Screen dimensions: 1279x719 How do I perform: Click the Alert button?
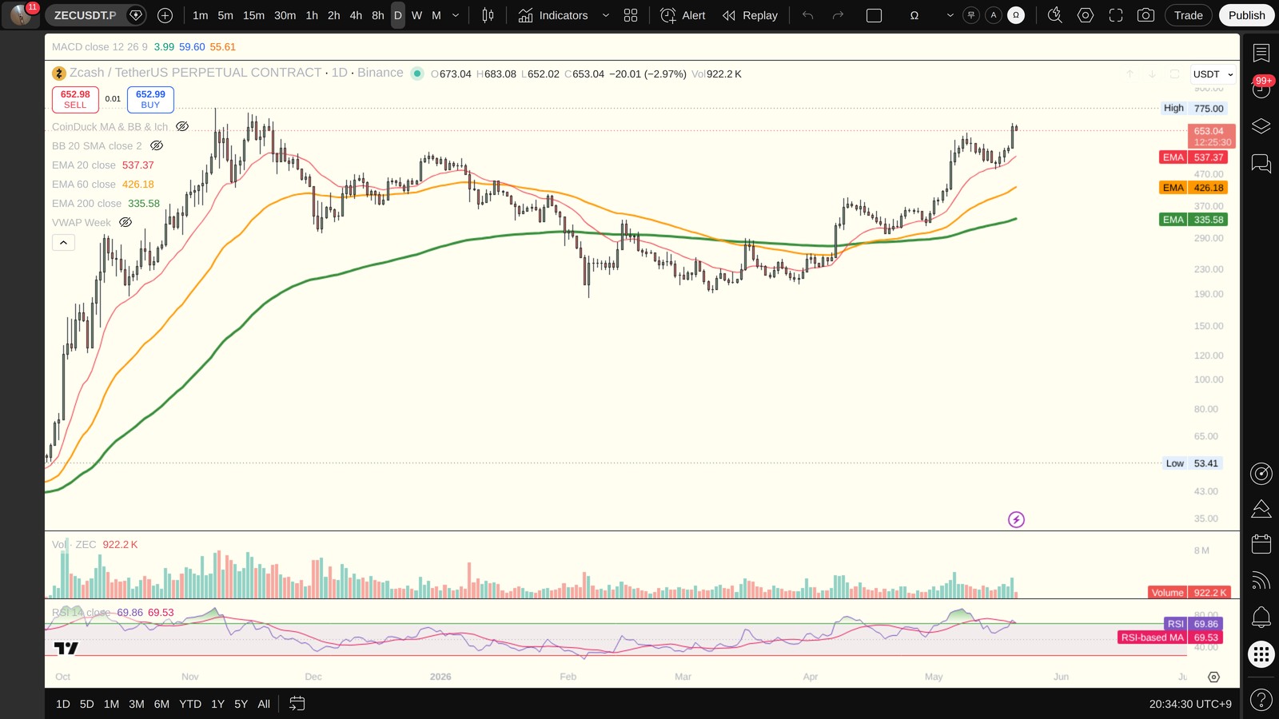[x=683, y=15]
